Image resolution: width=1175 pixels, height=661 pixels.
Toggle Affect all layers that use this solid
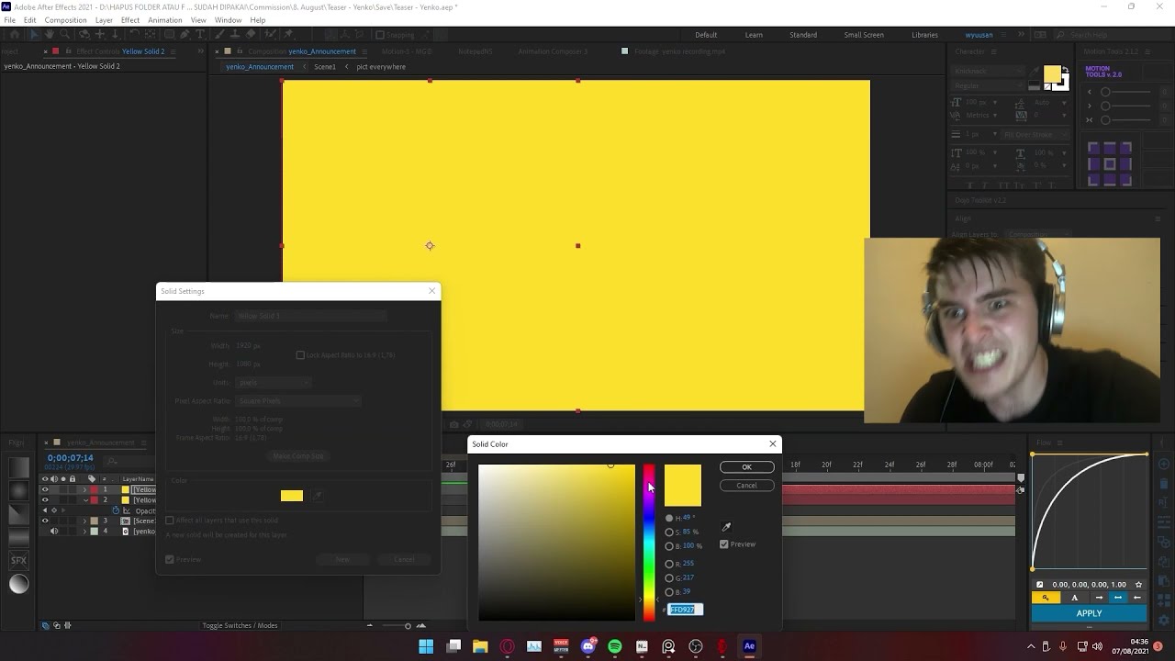click(x=170, y=521)
